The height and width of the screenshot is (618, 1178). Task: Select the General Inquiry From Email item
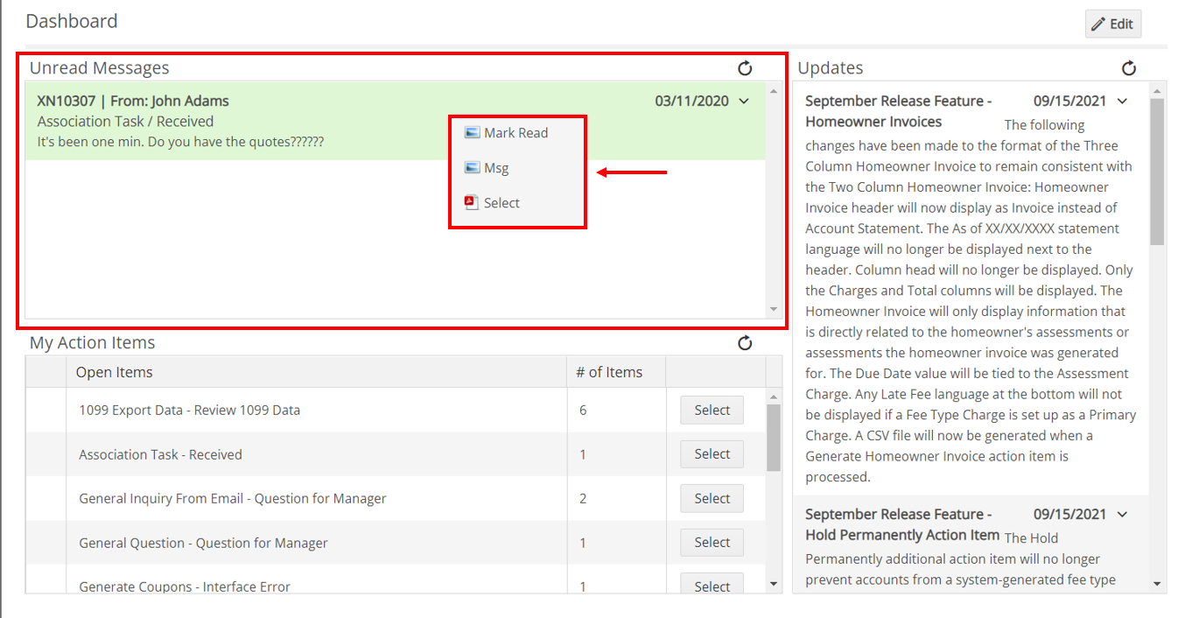[712, 498]
